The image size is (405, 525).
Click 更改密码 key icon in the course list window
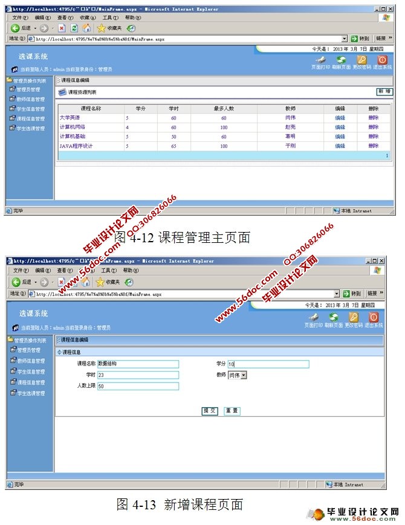pos(362,60)
